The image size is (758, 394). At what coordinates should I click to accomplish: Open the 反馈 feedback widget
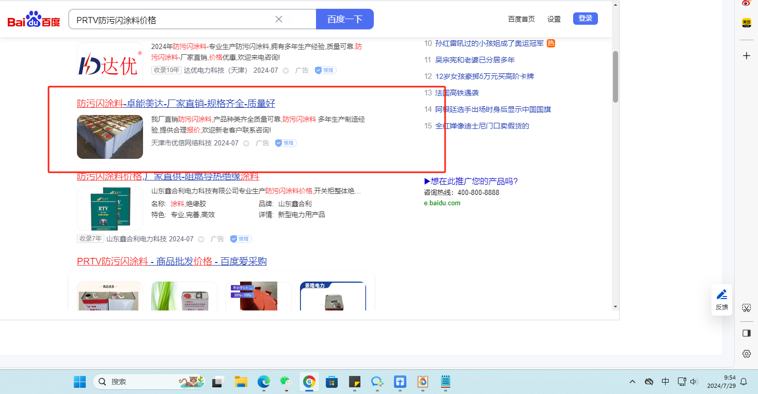pyautogui.click(x=722, y=300)
